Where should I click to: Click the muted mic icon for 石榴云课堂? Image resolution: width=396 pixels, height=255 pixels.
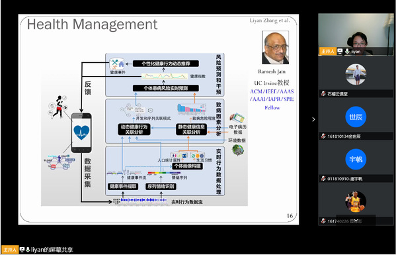(323, 94)
